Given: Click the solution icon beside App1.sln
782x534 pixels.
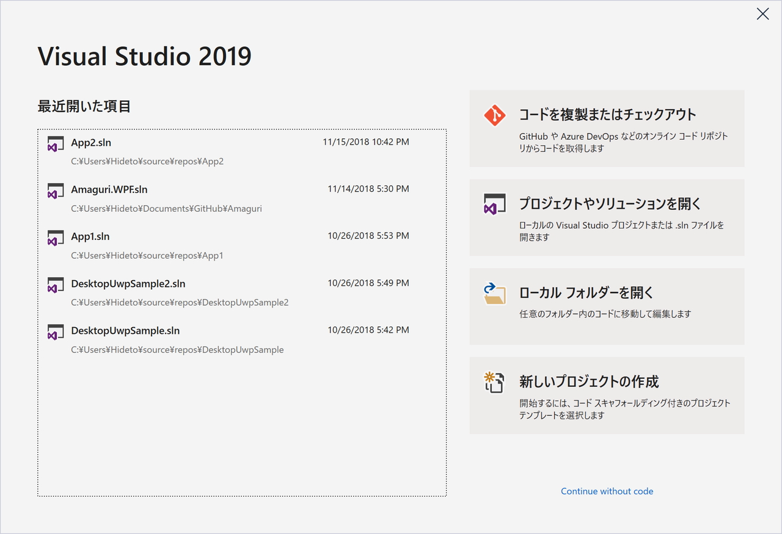Looking at the screenshot, I should pos(56,238).
